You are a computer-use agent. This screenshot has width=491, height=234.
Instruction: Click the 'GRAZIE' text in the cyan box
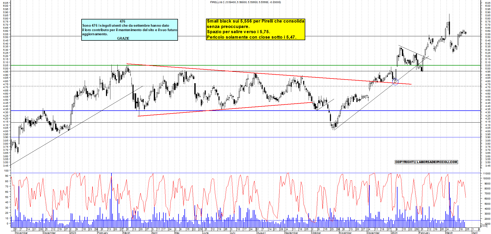click(x=123, y=38)
